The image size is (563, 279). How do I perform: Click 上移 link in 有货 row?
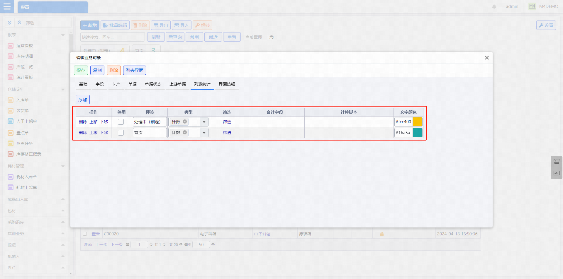coord(94,133)
